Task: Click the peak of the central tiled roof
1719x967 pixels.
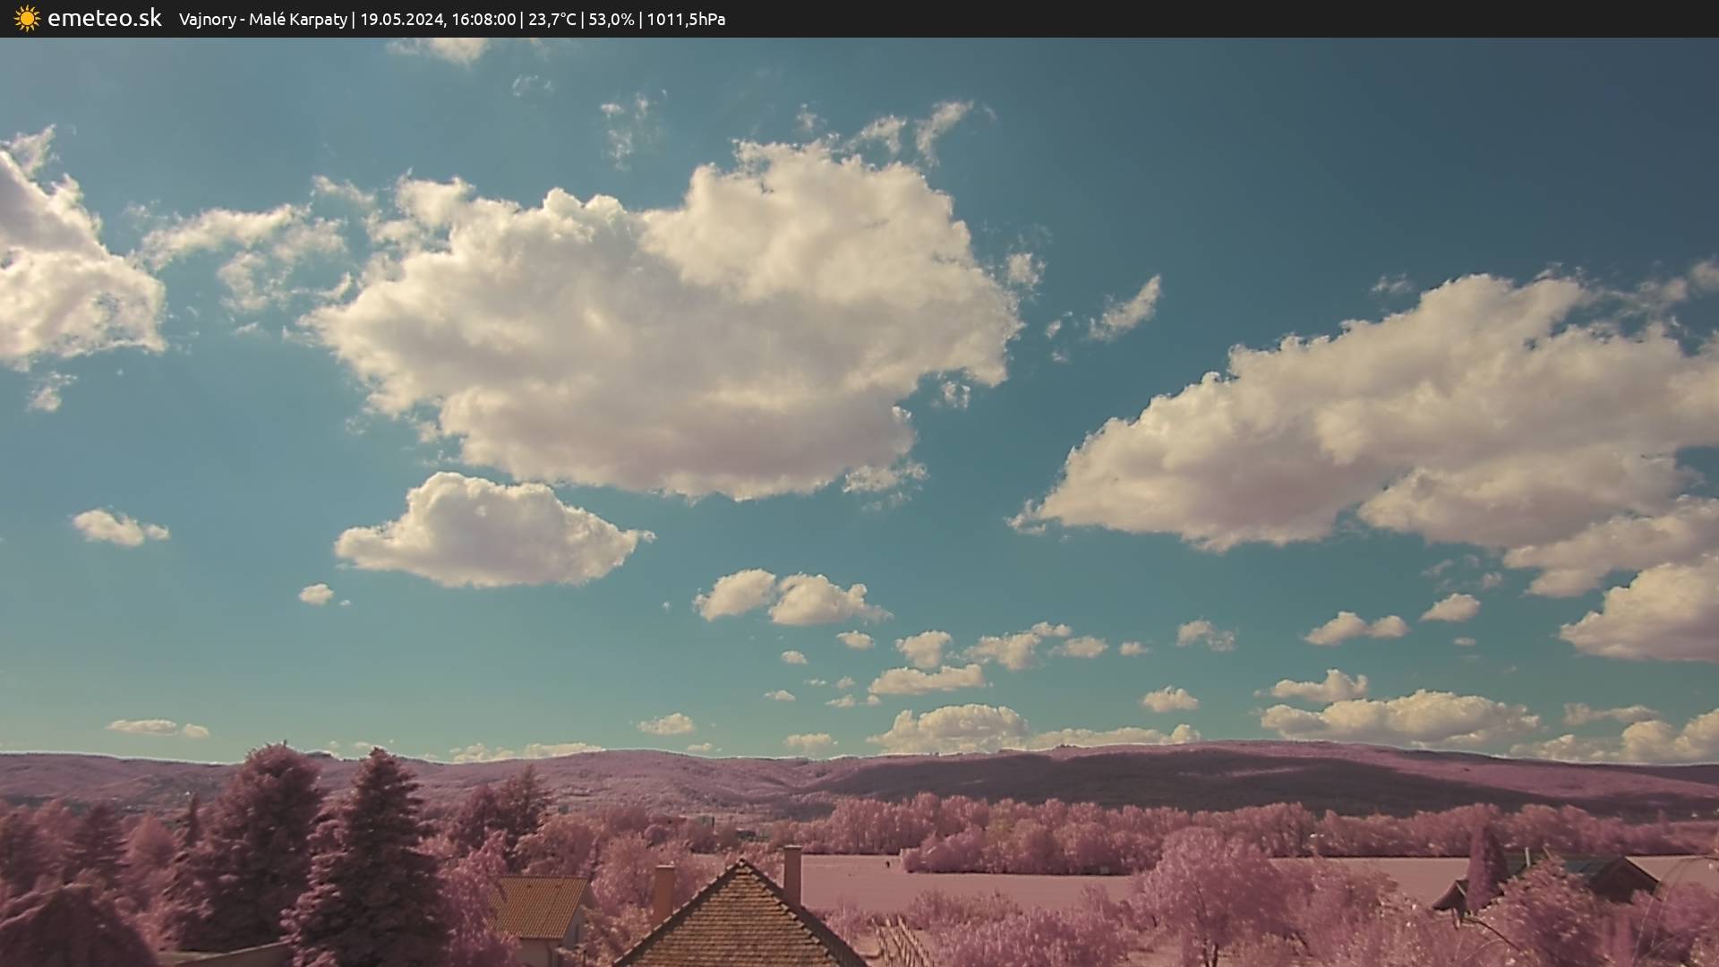Action: point(740,865)
